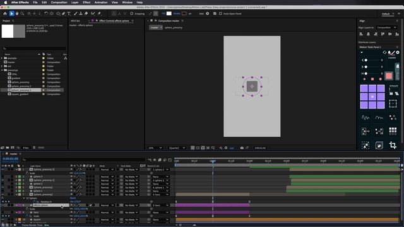Toggle adjustment layer switch on effects sphere layer
The height and width of the screenshot is (227, 404).
[x=90, y=205]
